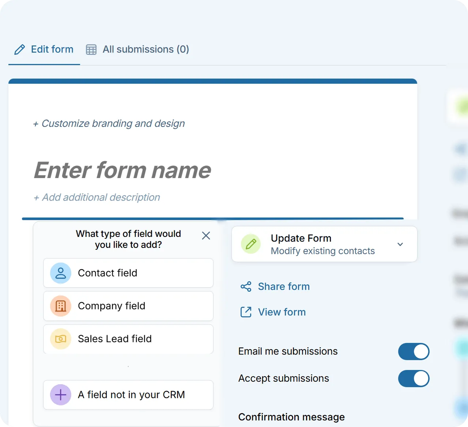Click the green pencil Update Form icon
This screenshot has width=468, height=427.
point(251,244)
